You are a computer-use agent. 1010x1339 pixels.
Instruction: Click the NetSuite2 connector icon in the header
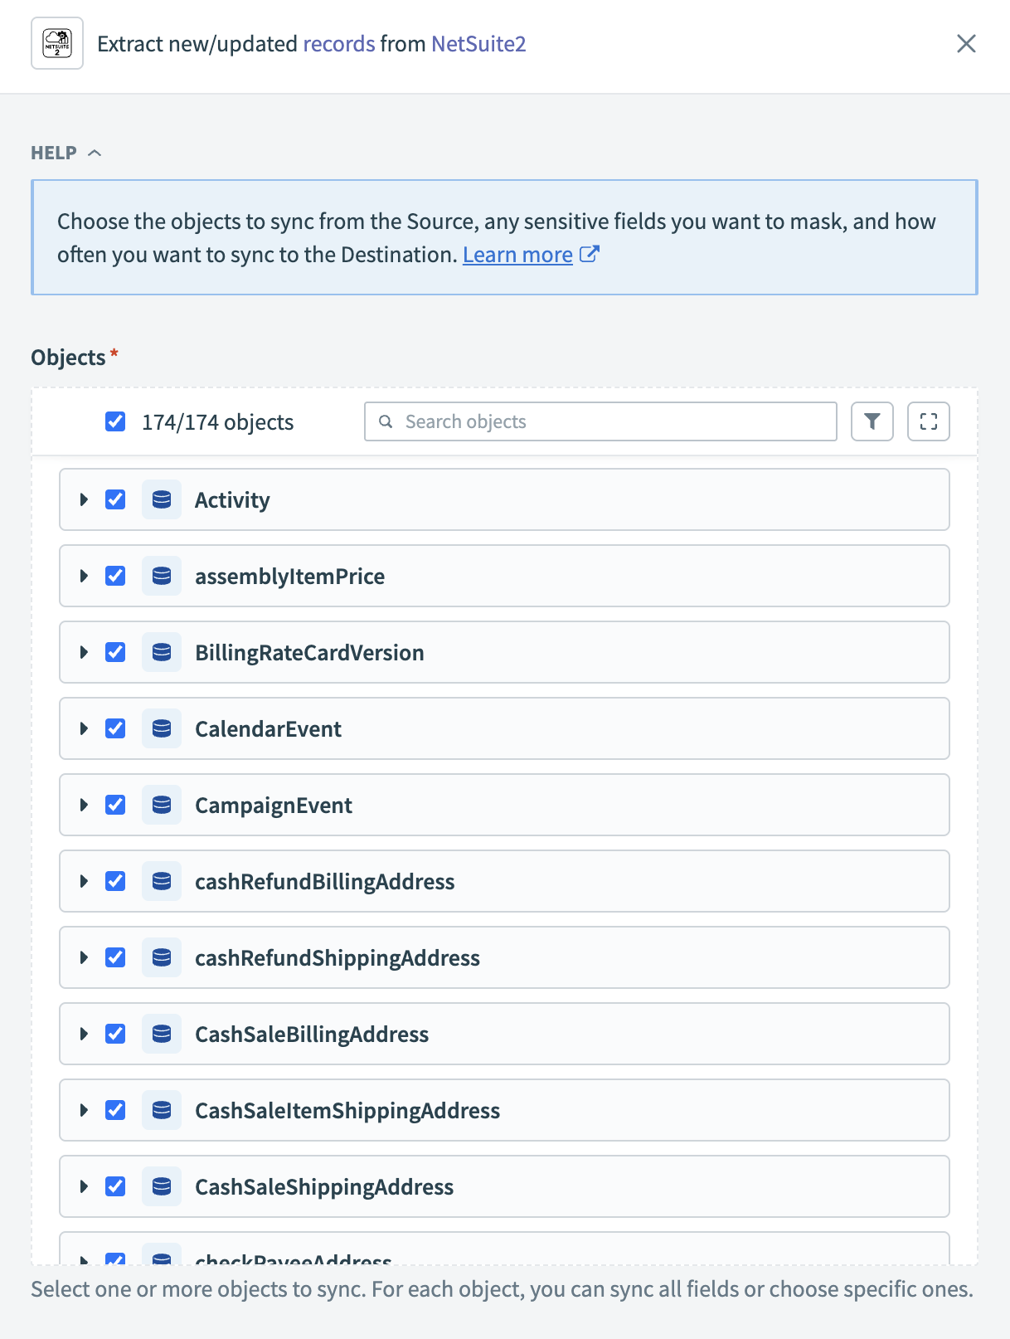pyautogui.click(x=56, y=43)
